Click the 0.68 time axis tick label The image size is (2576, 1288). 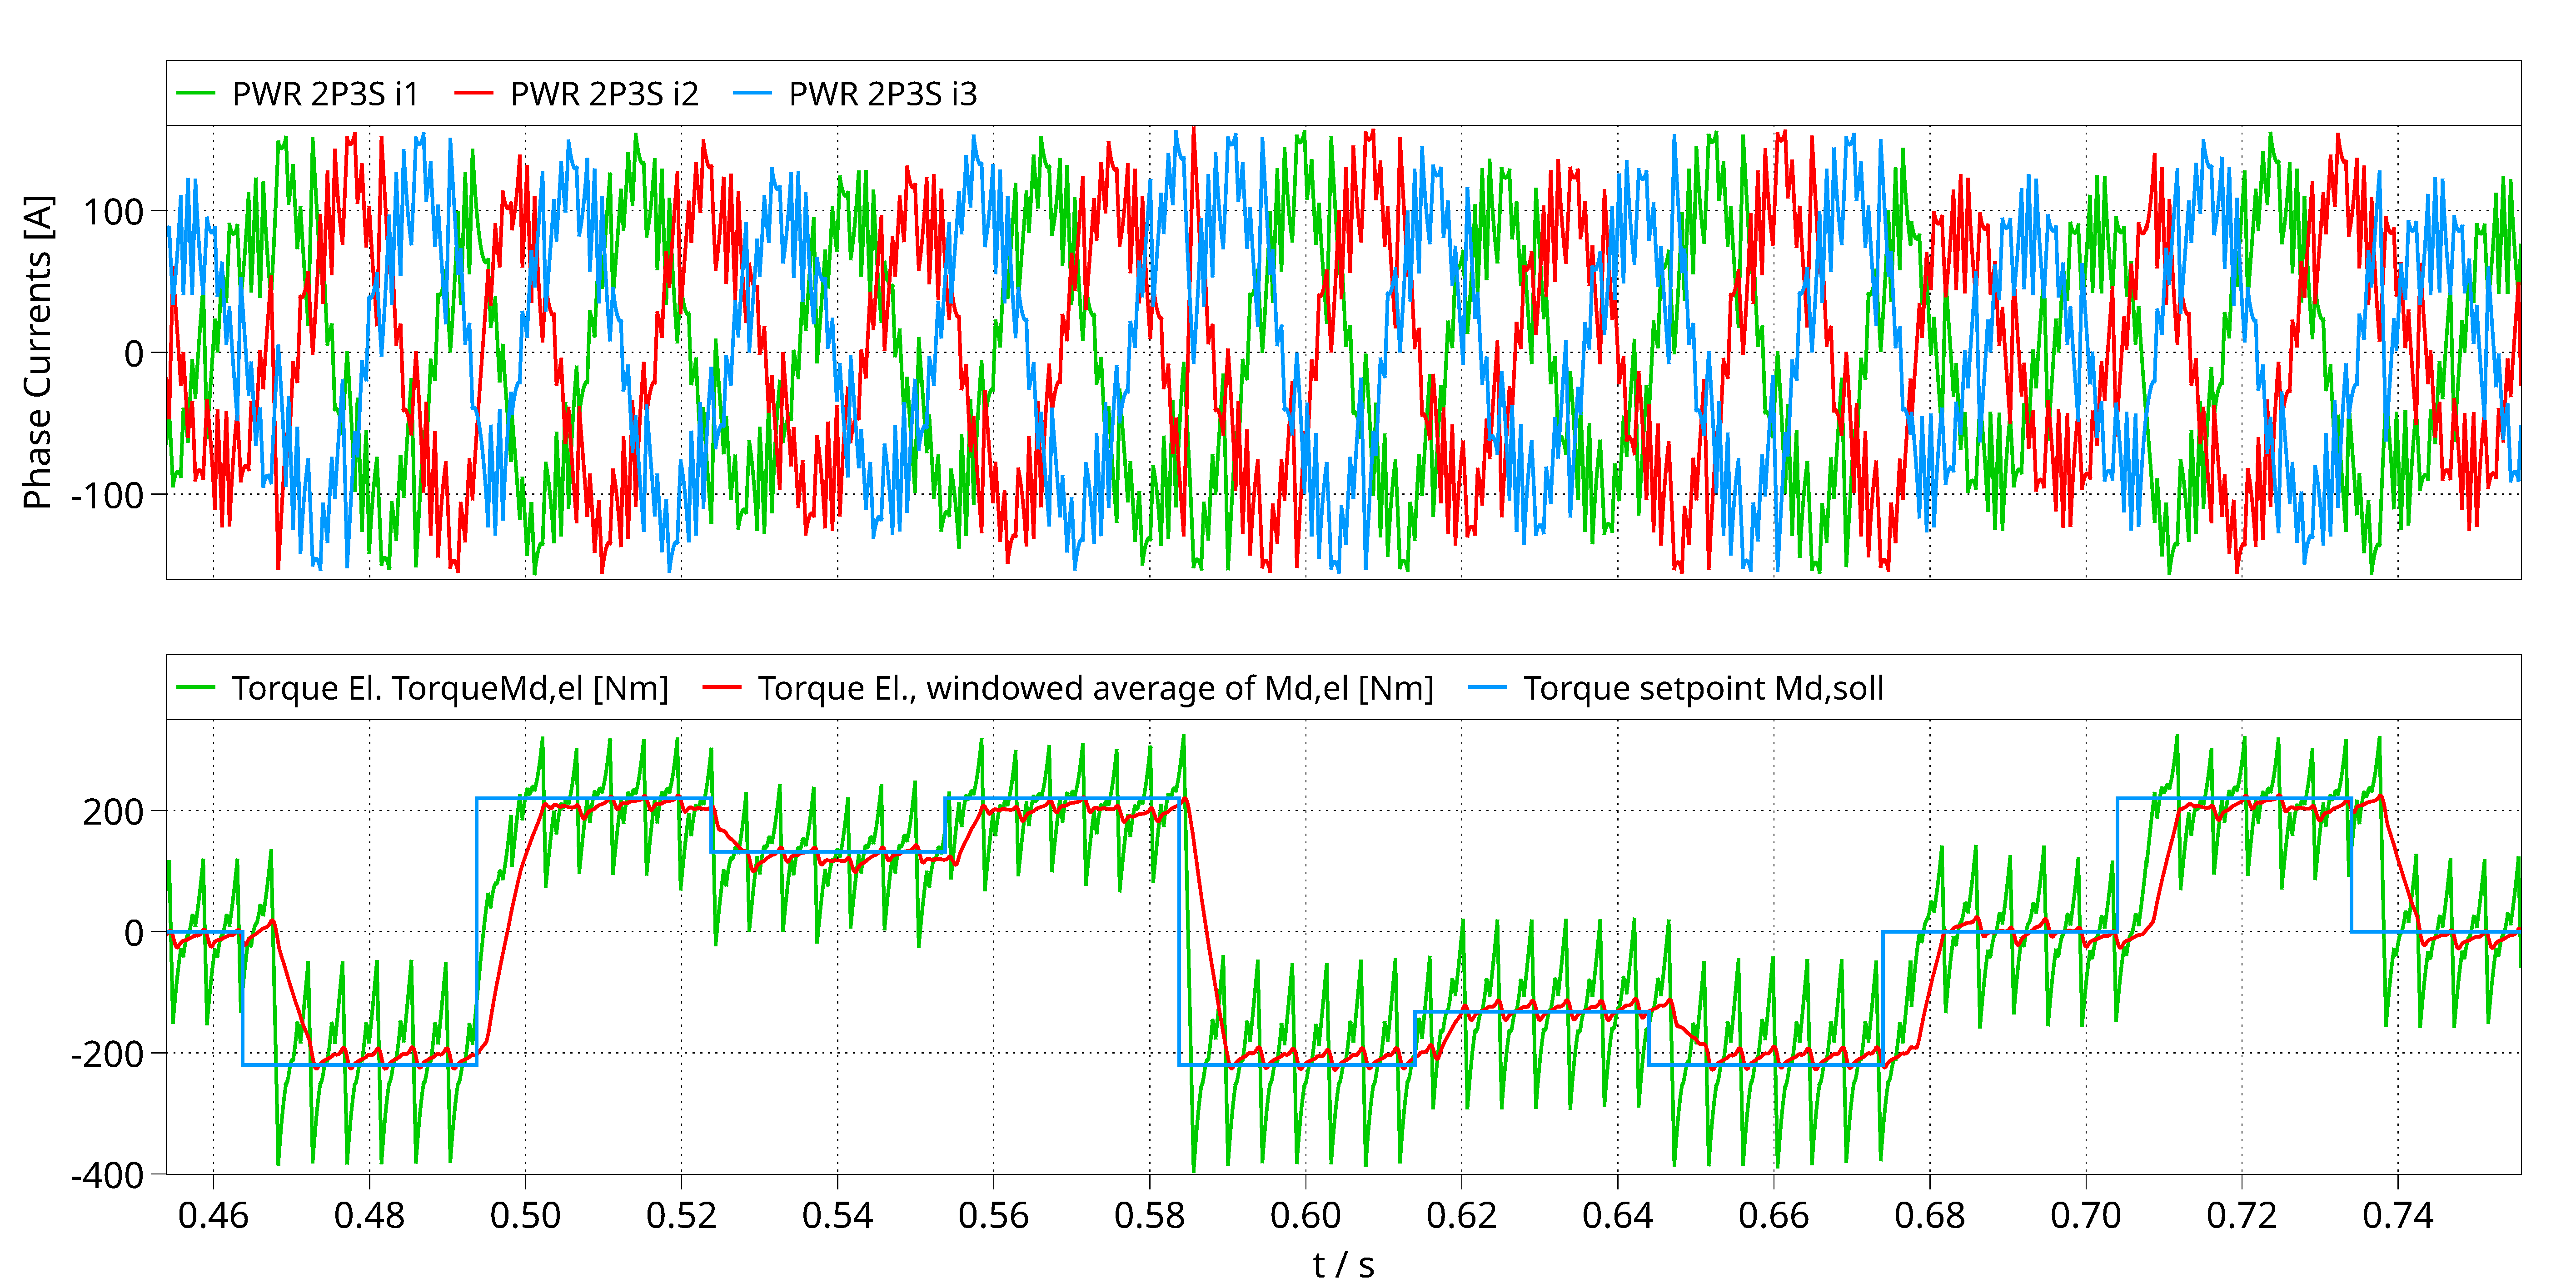pyautogui.click(x=1930, y=1216)
